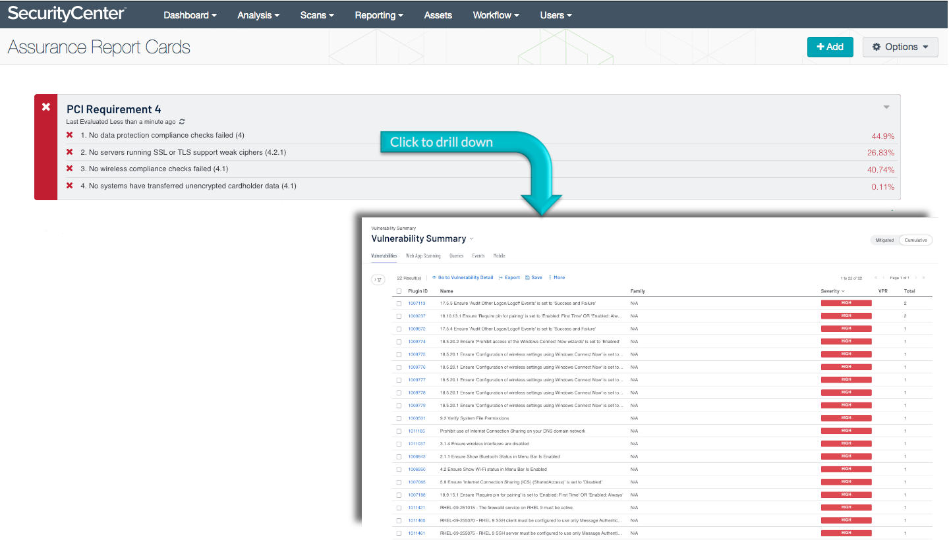The height and width of the screenshot is (540, 949).
Task: Click the '9.2 Verify System File Permissions' row name
Action: pyautogui.click(x=474, y=418)
